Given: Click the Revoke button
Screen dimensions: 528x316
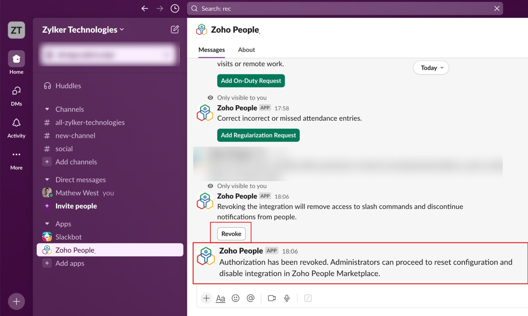Looking at the screenshot, I should (x=231, y=234).
